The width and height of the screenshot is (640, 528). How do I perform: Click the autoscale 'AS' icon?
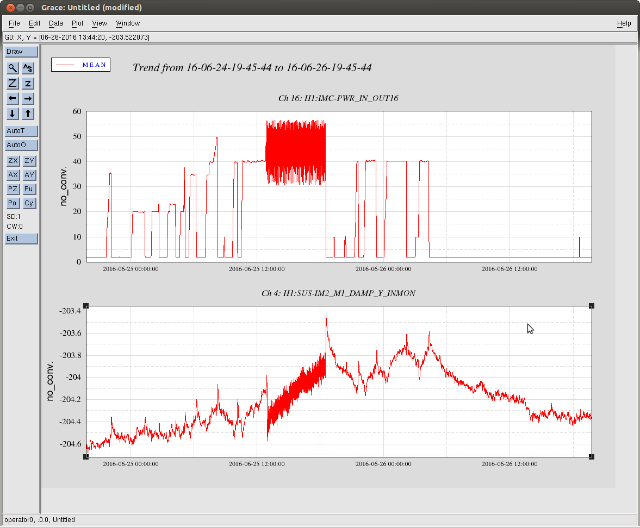28,68
